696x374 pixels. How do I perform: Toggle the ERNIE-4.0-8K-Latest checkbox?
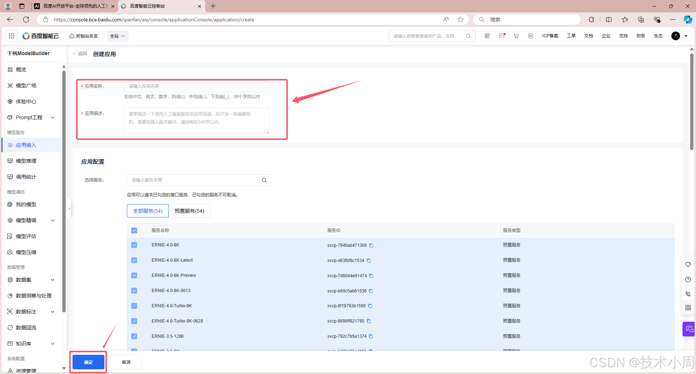(134, 260)
